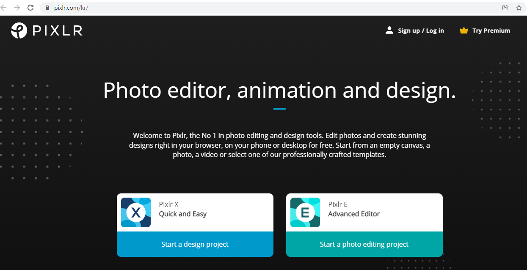This screenshot has width=527, height=270.
Task: Start a design project
Action: point(195,244)
